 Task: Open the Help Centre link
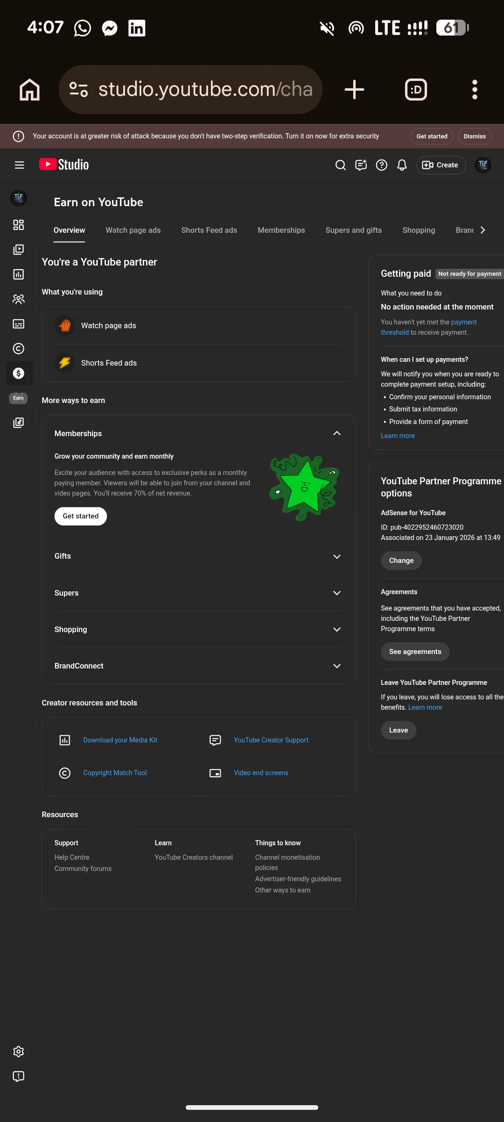[72, 857]
